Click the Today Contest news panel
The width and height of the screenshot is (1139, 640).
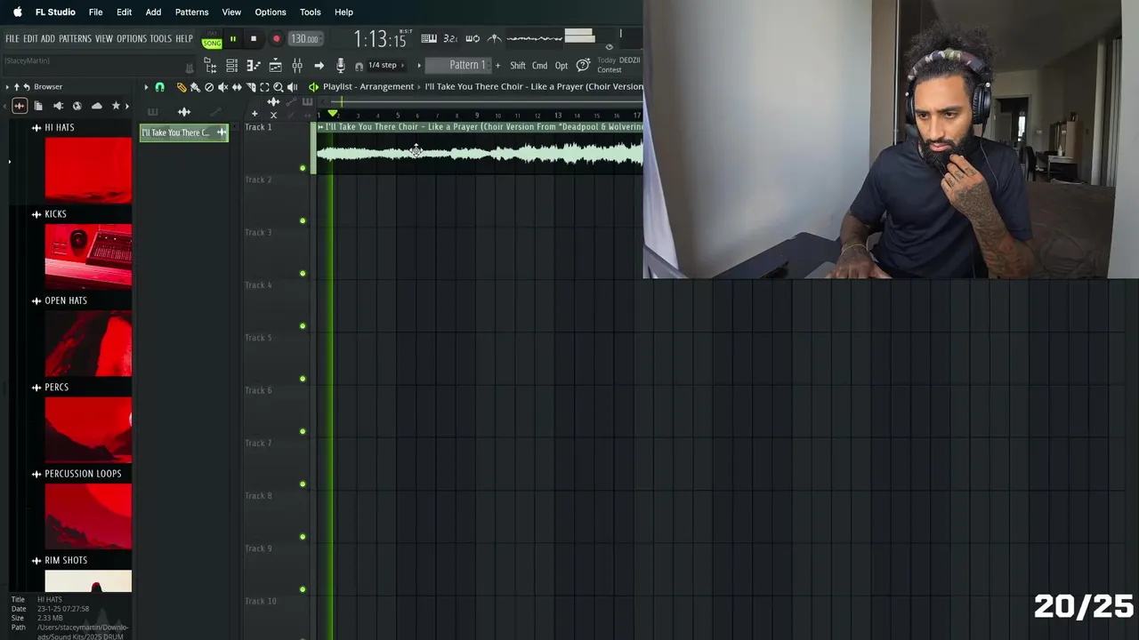coord(618,65)
